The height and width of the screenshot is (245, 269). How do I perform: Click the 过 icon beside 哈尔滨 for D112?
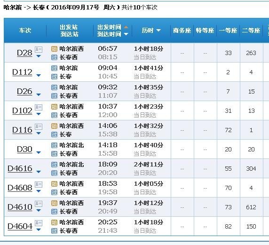tap(54, 68)
